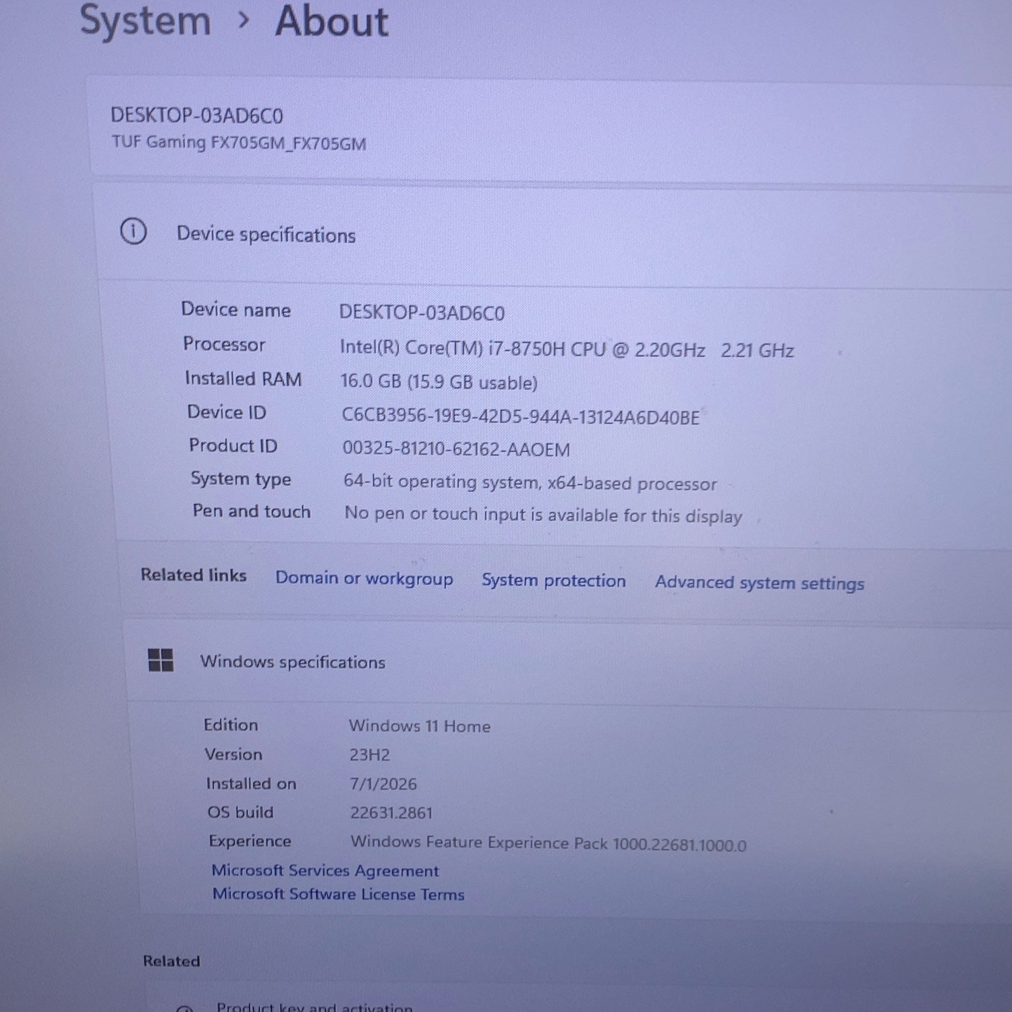Click the System type label
This screenshot has height=1012, width=1012.
[x=241, y=479]
